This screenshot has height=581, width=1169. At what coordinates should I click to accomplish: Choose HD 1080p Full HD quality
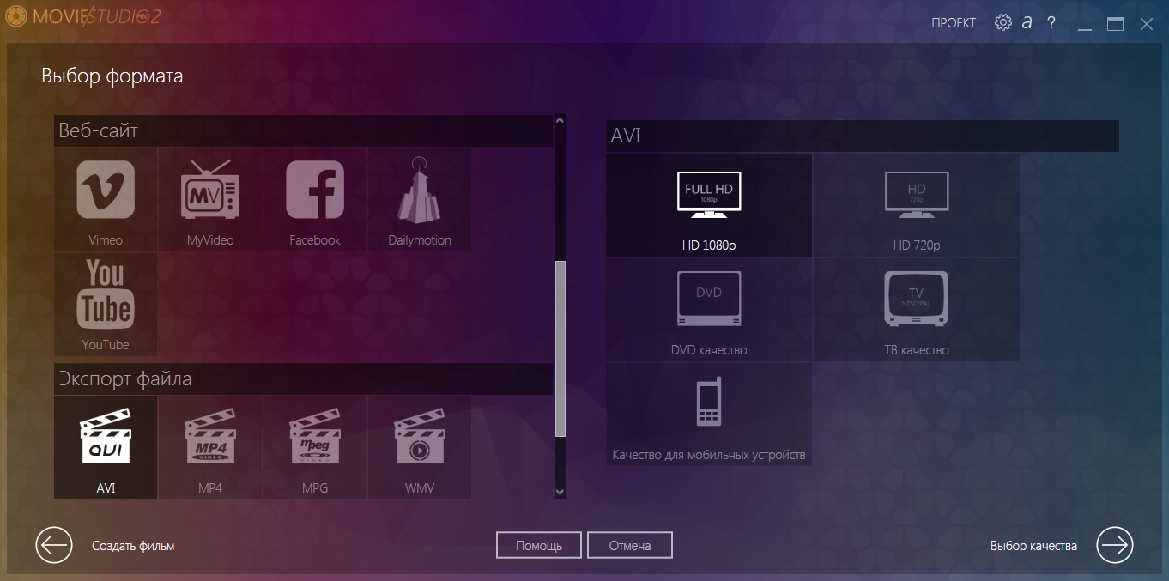point(709,205)
